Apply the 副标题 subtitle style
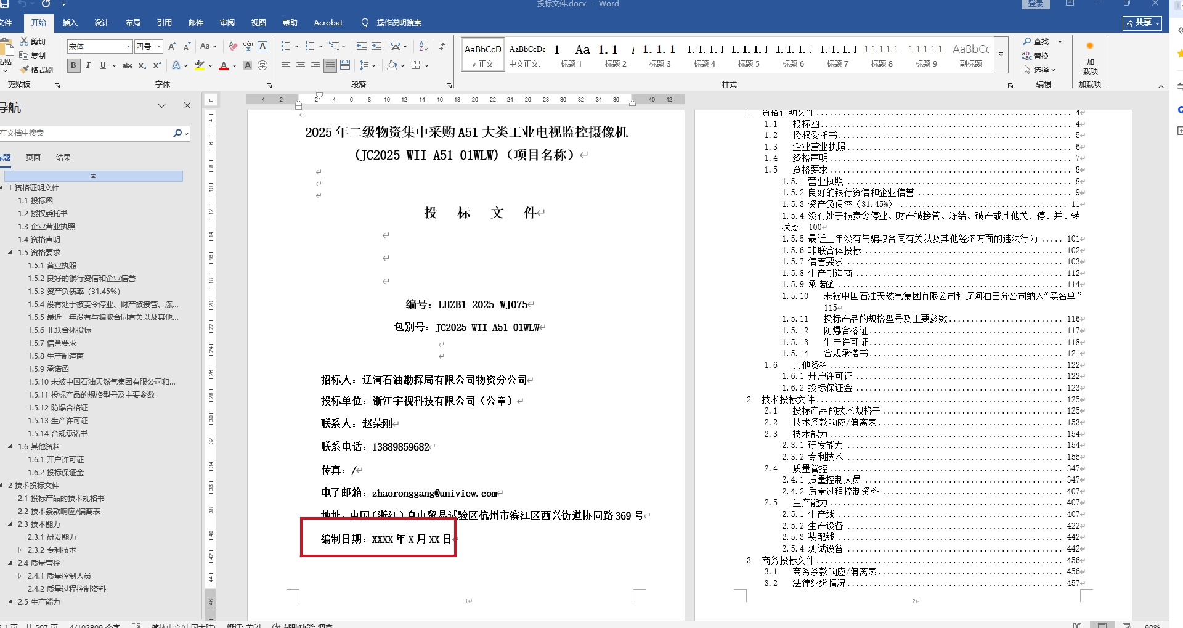This screenshot has height=628, width=1183. coord(971,54)
